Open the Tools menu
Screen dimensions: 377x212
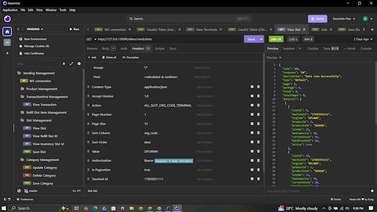click(63, 10)
